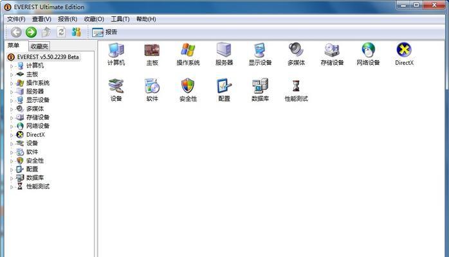The height and width of the screenshot is (257, 449).
Task: Click the Up level toolbar button
Action: coord(46,32)
